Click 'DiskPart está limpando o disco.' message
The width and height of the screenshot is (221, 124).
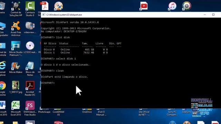click(64, 77)
